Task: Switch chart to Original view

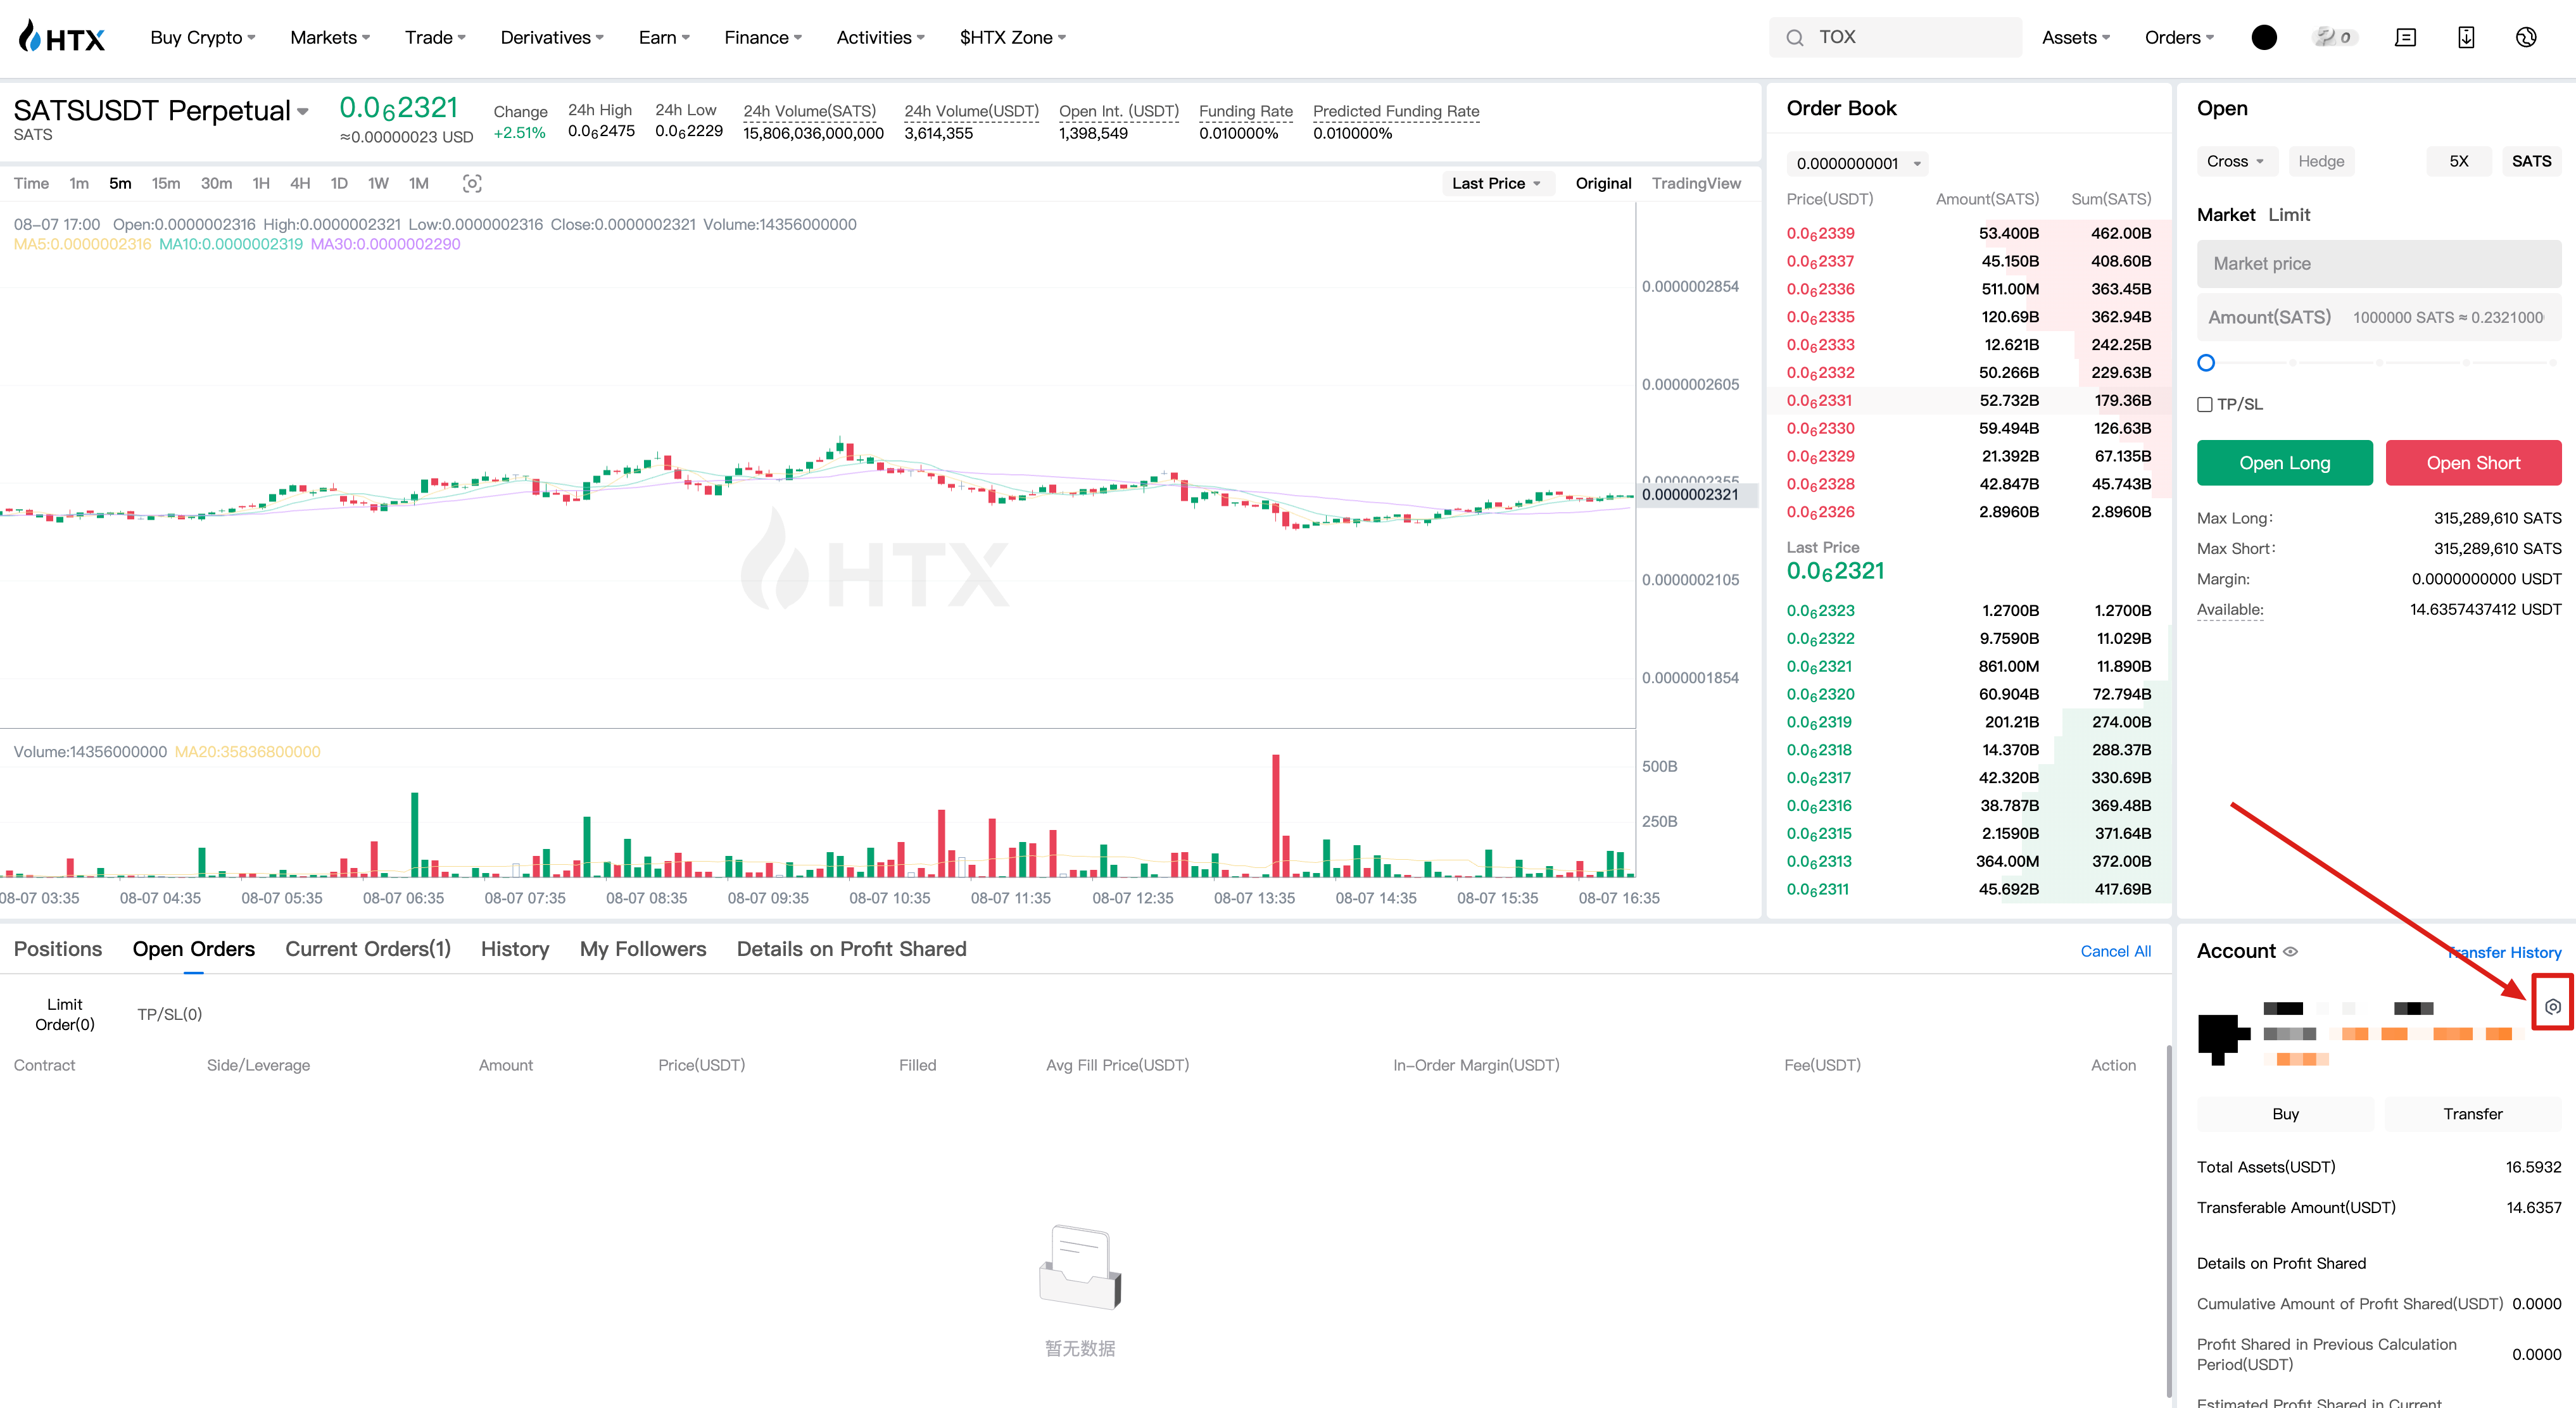Action: click(x=1603, y=183)
